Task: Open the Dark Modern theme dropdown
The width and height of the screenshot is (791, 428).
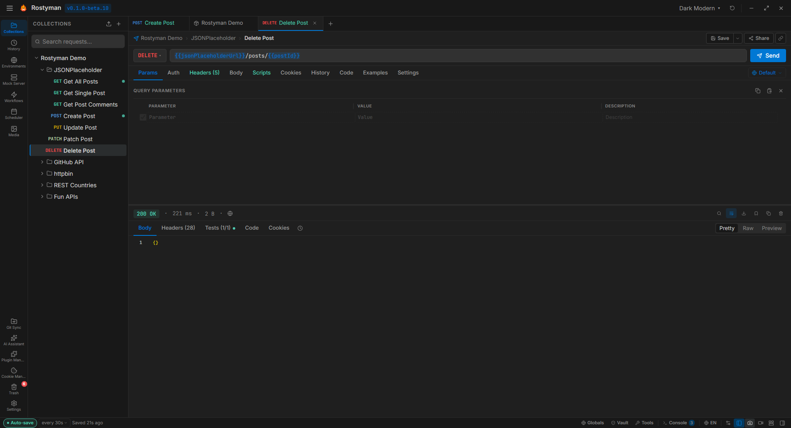Action: click(x=700, y=8)
